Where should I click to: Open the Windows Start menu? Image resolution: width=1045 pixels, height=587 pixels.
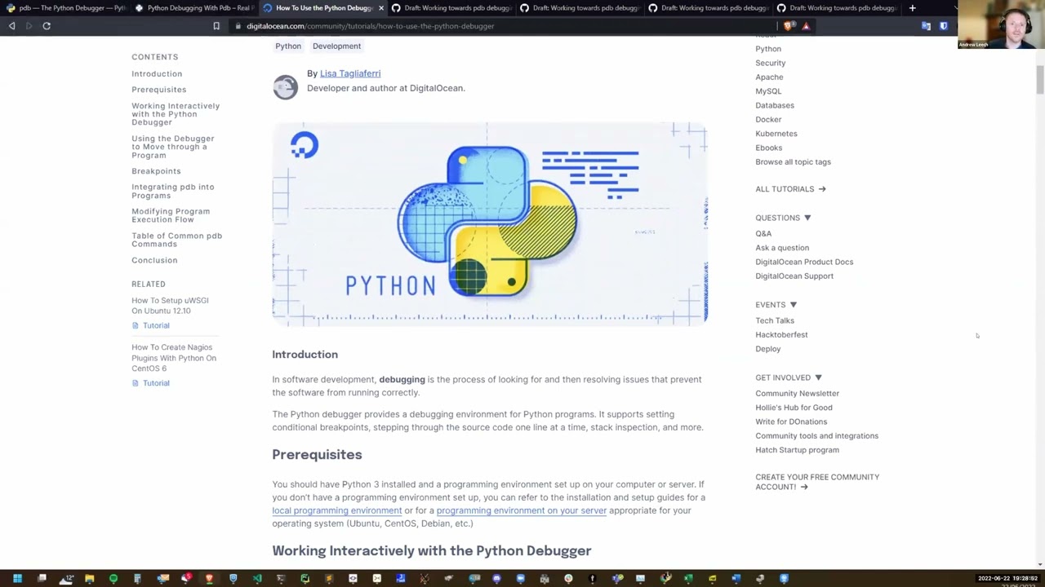tap(17, 579)
